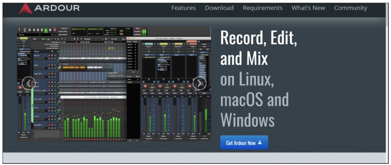Image resolution: width=391 pixels, height=165 pixels.
Task: Select Requirements in the top navigation
Action: (263, 8)
